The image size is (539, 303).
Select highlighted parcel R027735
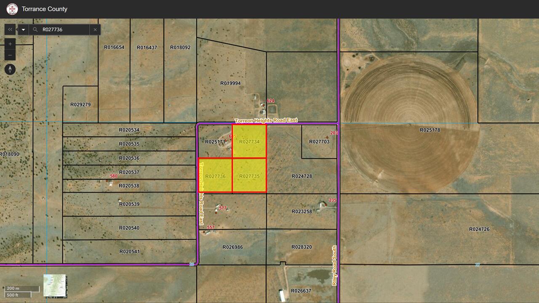pos(249,175)
